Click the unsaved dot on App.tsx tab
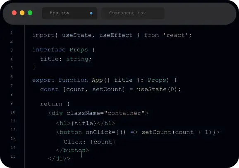The image size is (239, 168). (91, 13)
